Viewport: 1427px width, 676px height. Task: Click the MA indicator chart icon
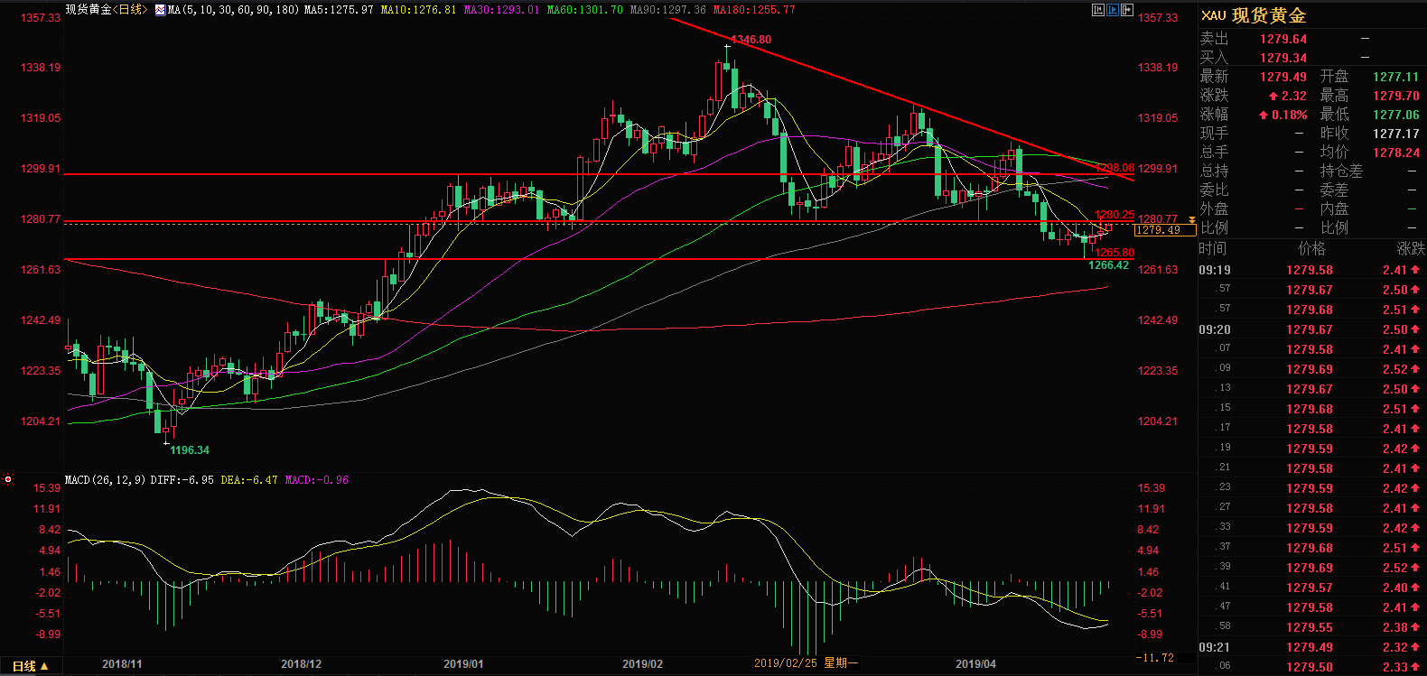point(160,10)
